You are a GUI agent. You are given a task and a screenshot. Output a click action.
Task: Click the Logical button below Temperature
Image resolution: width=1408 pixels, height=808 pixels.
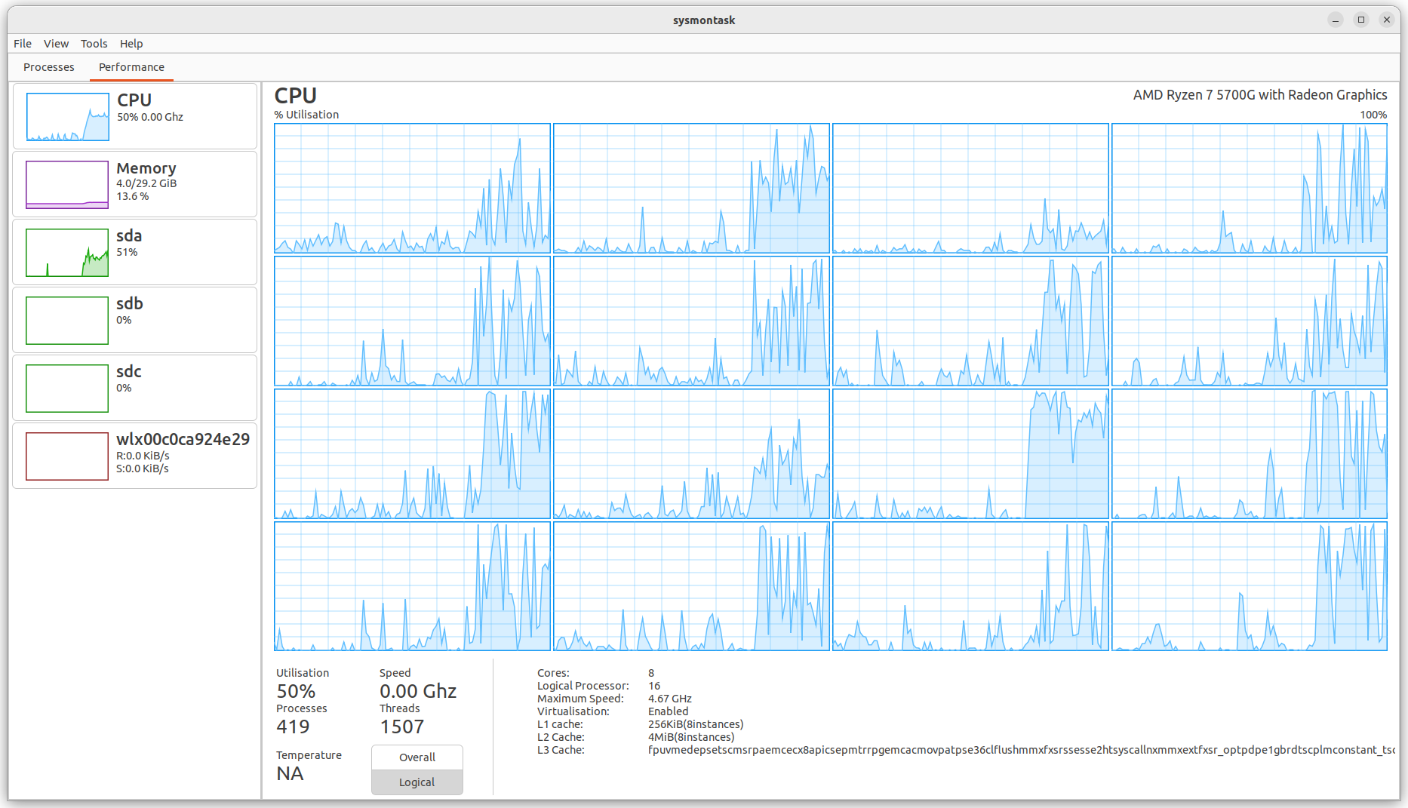(417, 782)
